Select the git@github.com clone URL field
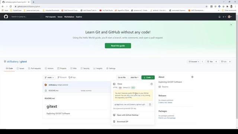238x134 pixels. point(131,105)
